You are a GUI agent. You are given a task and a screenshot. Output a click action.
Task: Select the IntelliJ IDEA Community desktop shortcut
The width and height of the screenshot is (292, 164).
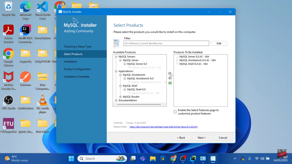[25, 34]
